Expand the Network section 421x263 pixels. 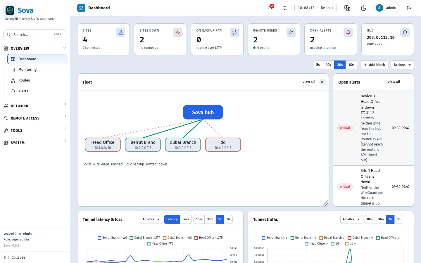35,106
